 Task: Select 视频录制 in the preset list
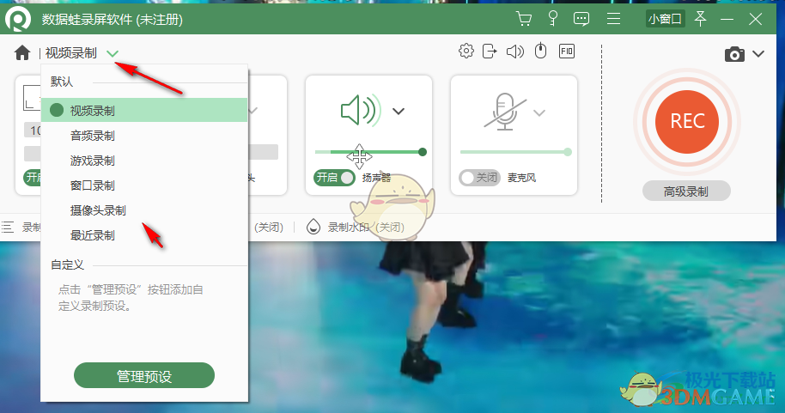144,110
